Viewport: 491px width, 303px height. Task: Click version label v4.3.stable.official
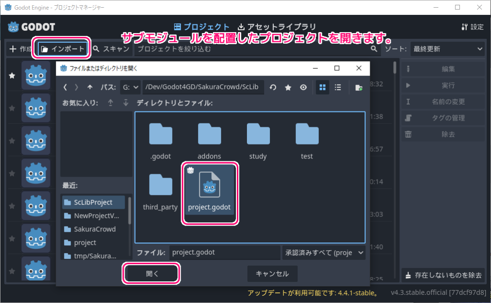(438, 292)
